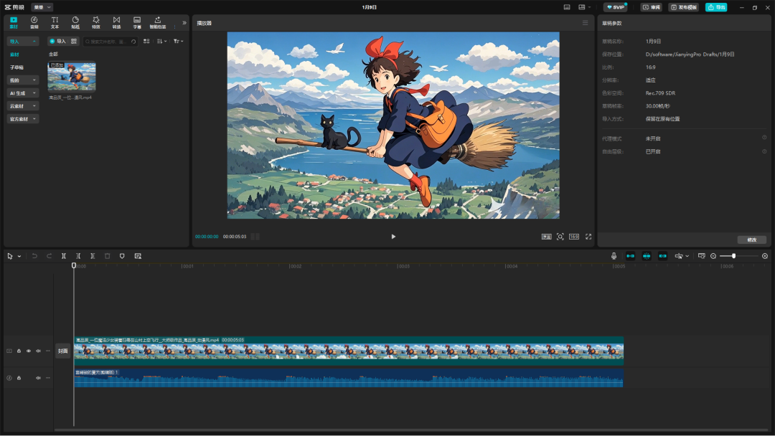Click the microphone record voiceover icon

pos(614,256)
